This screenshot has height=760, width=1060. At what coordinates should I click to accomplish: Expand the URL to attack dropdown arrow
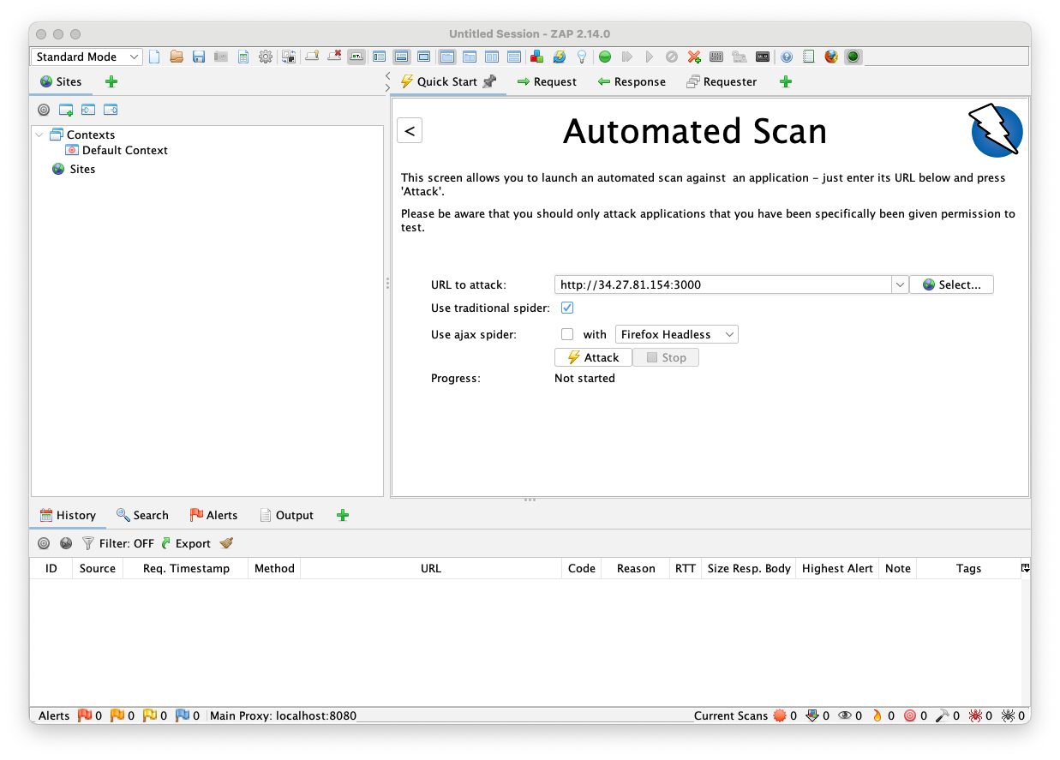(x=899, y=284)
